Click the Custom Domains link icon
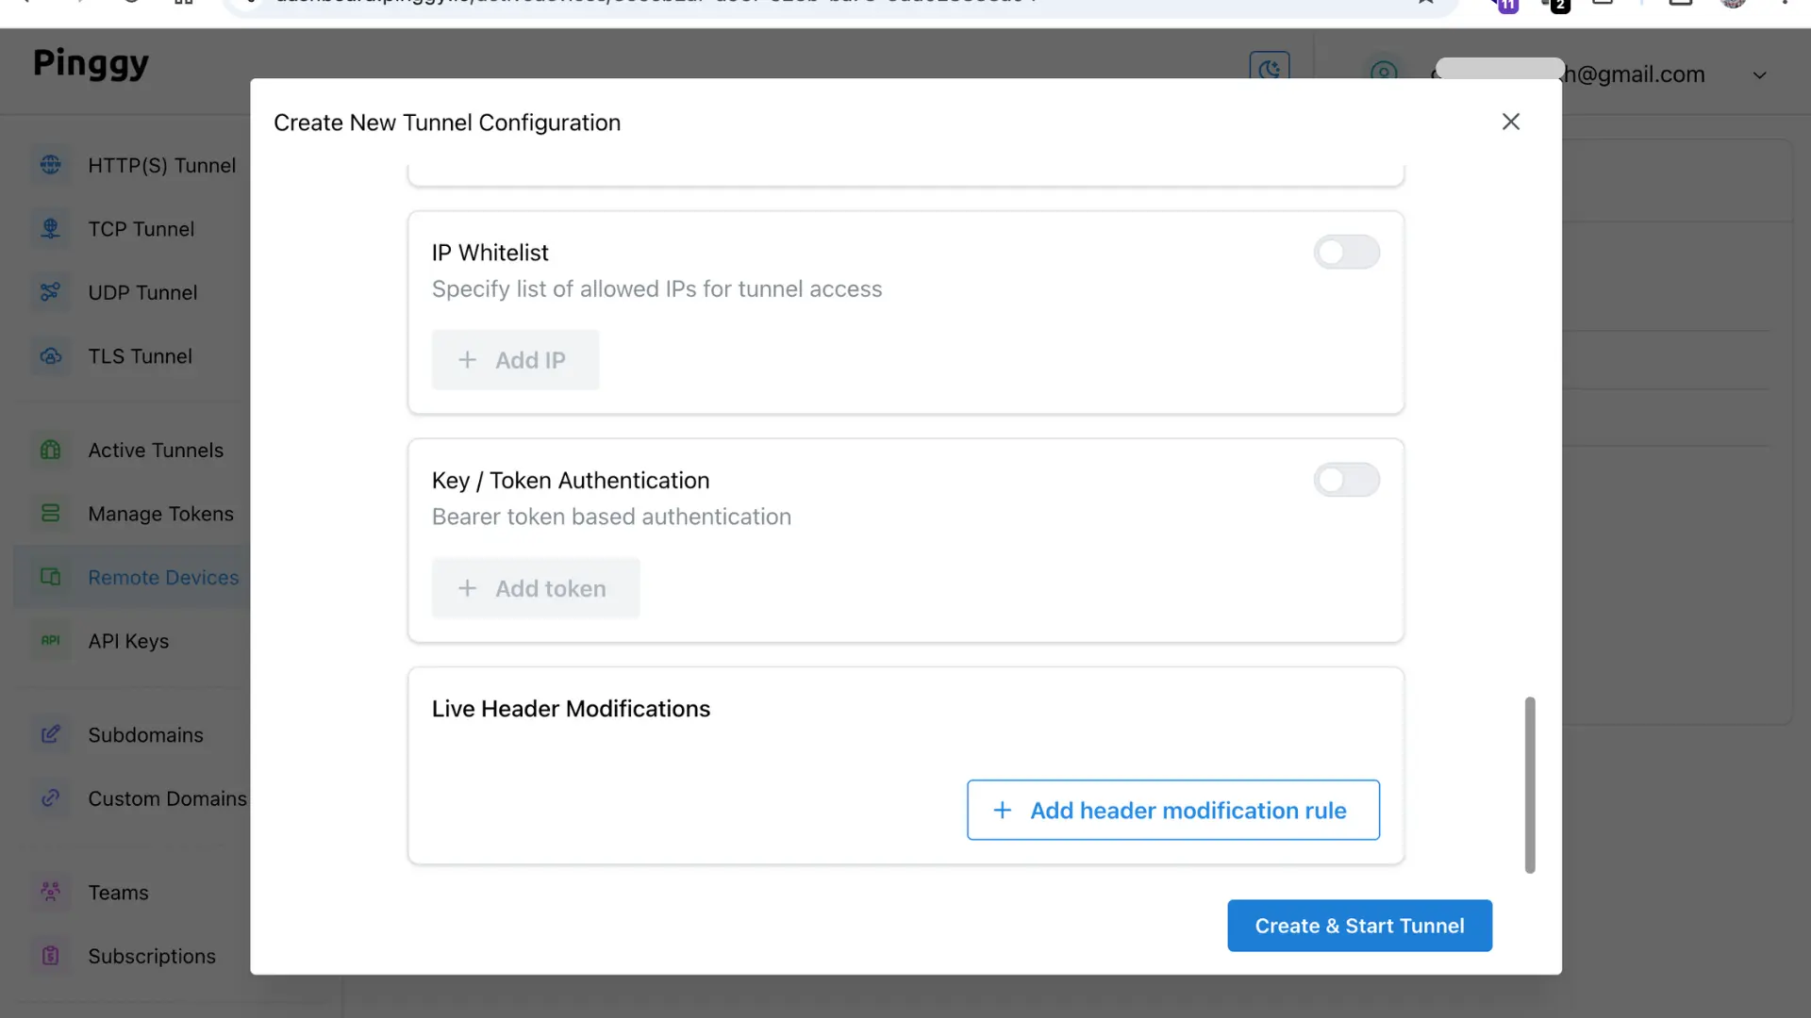 click(51, 798)
